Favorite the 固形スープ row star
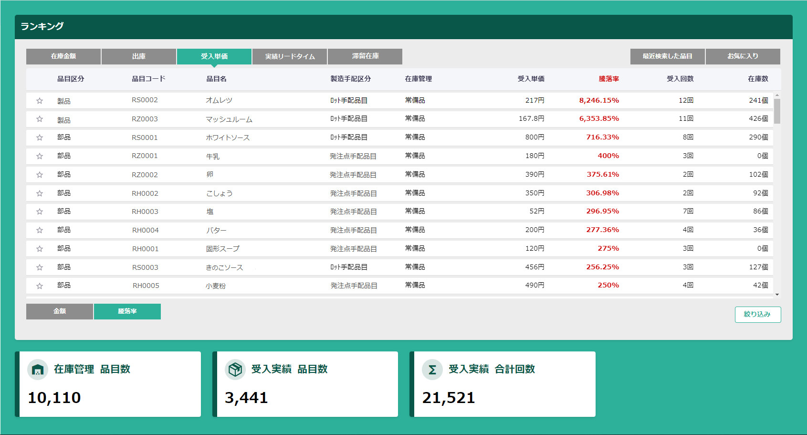The width and height of the screenshot is (807, 435). pyautogui.click(x=40, y=248)
